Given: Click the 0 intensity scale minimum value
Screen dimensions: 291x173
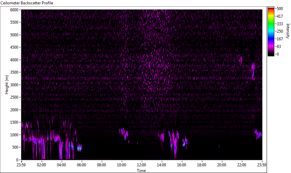Looking at the screenshot, I should (278, 54).
